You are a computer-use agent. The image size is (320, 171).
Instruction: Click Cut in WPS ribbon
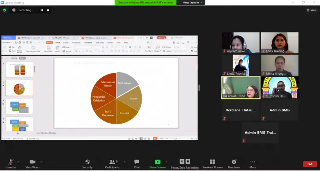coord(12,47)
